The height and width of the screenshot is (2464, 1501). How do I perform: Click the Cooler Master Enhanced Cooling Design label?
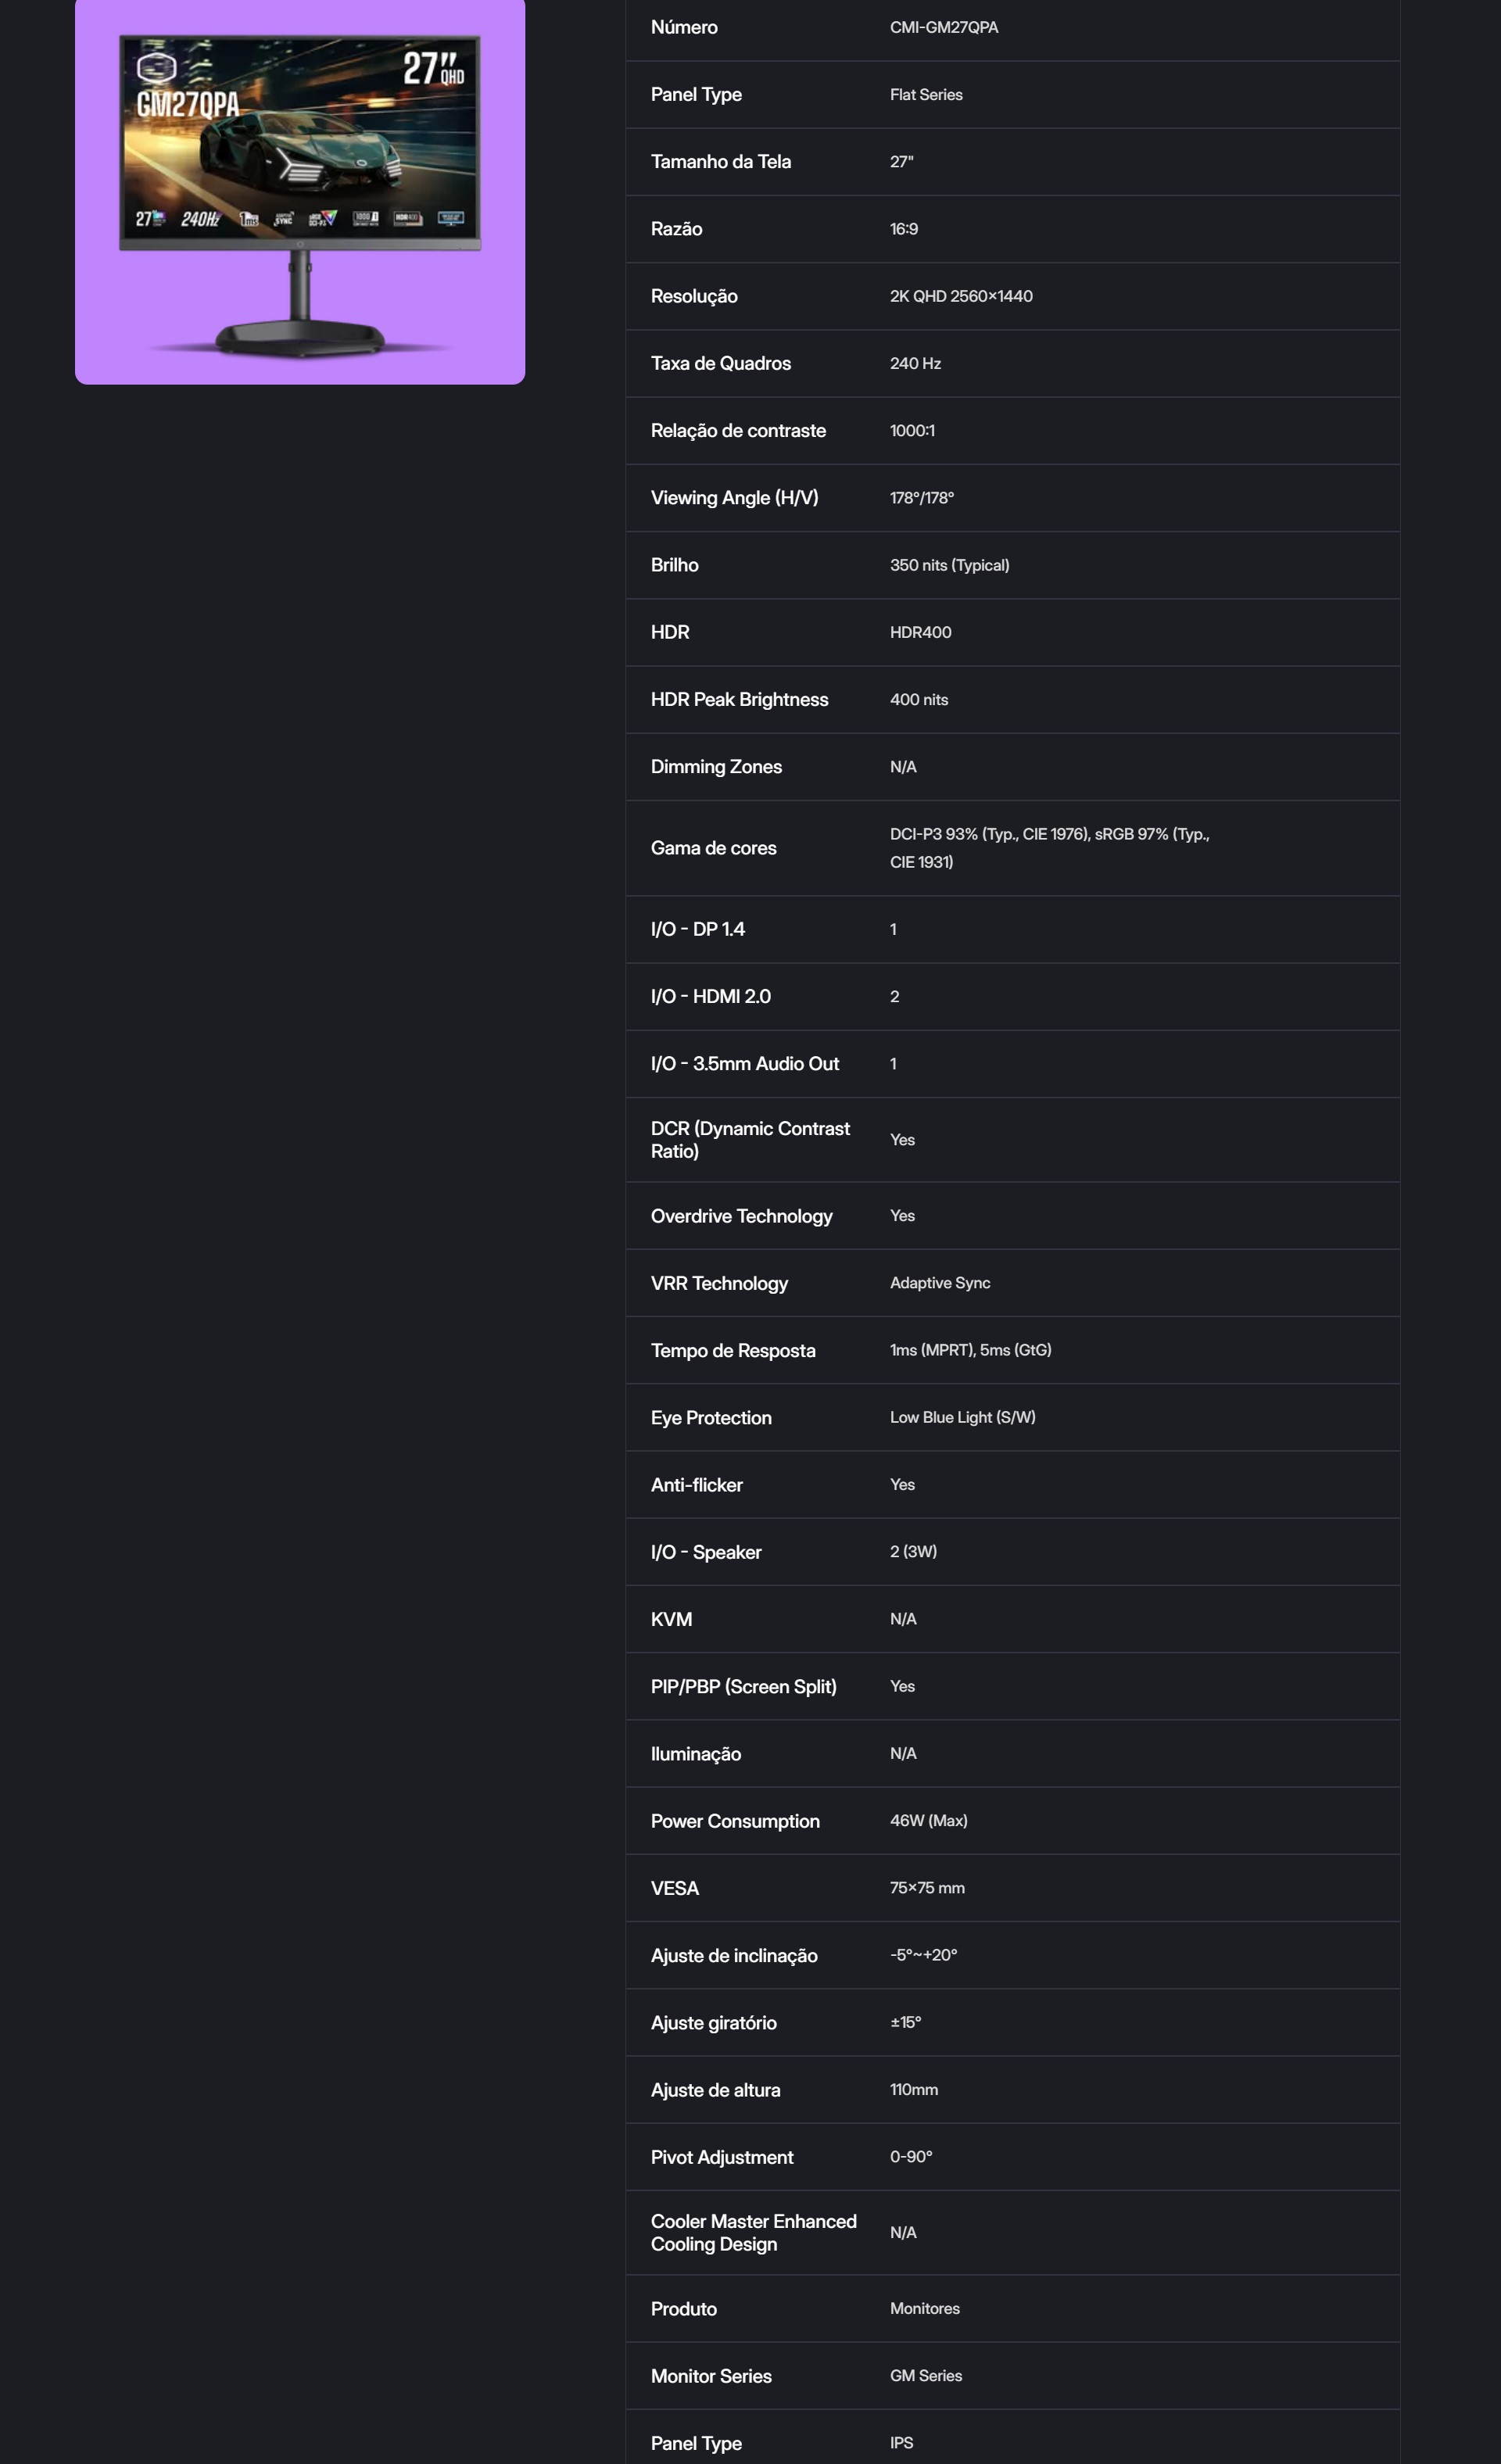click(753, 2233)
